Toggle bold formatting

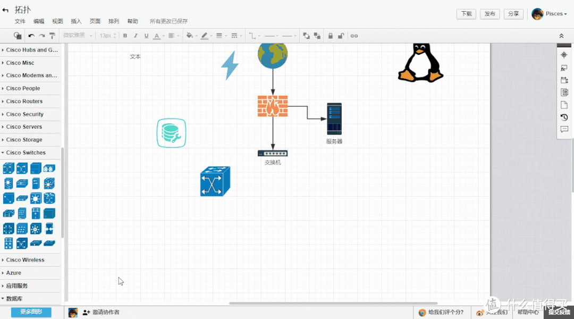(125, 36)
